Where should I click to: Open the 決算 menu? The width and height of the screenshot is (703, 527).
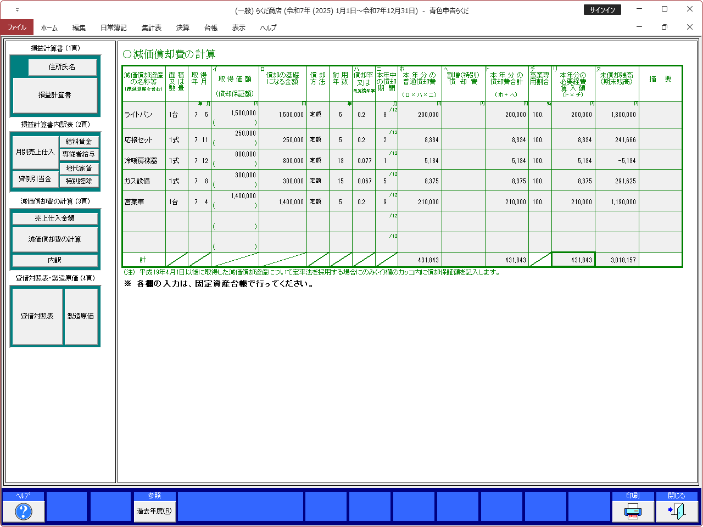pyautogui.click(x=182, y=27)
